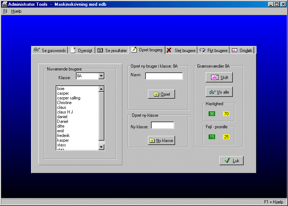Click the yellow 70 Hastighed value
This screenshot has height=206, width=288.
(x=226, y=114)
